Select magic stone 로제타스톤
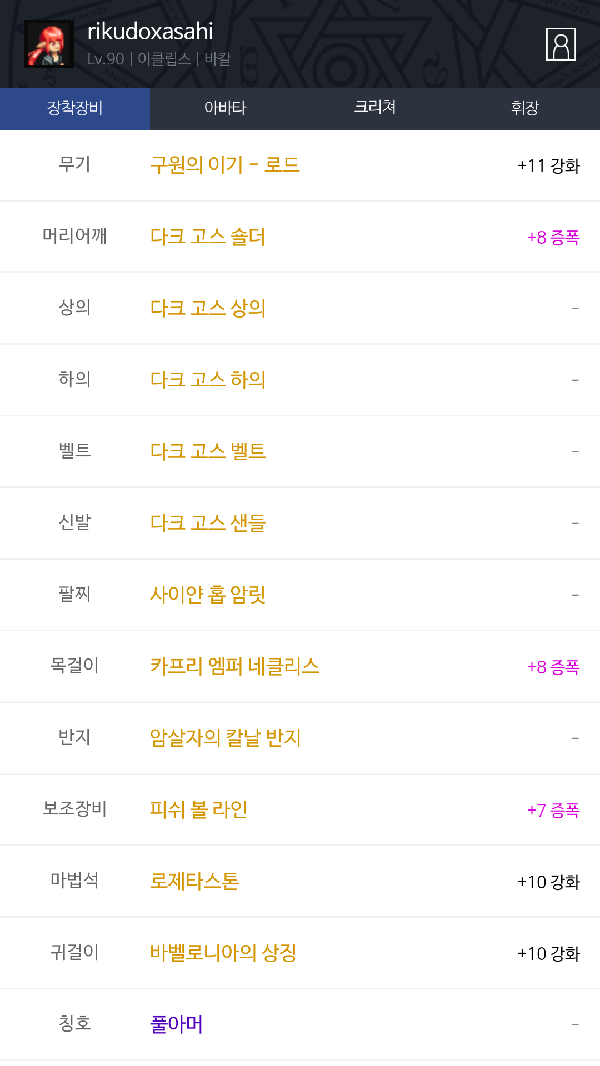 tap(194, 881)
